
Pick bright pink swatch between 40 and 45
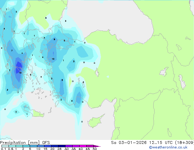tap(83, 146)
